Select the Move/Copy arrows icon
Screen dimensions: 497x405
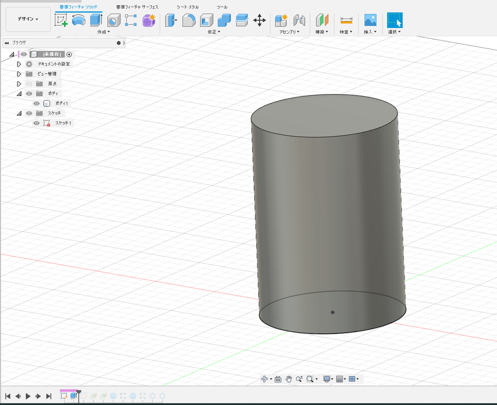click(x=260, y=20)
